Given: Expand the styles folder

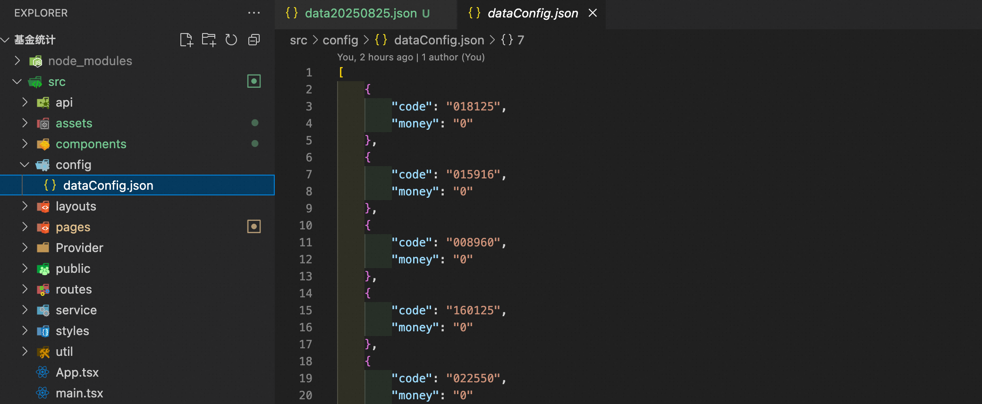Looking at the screenshot, I should [x=25, y=330].
